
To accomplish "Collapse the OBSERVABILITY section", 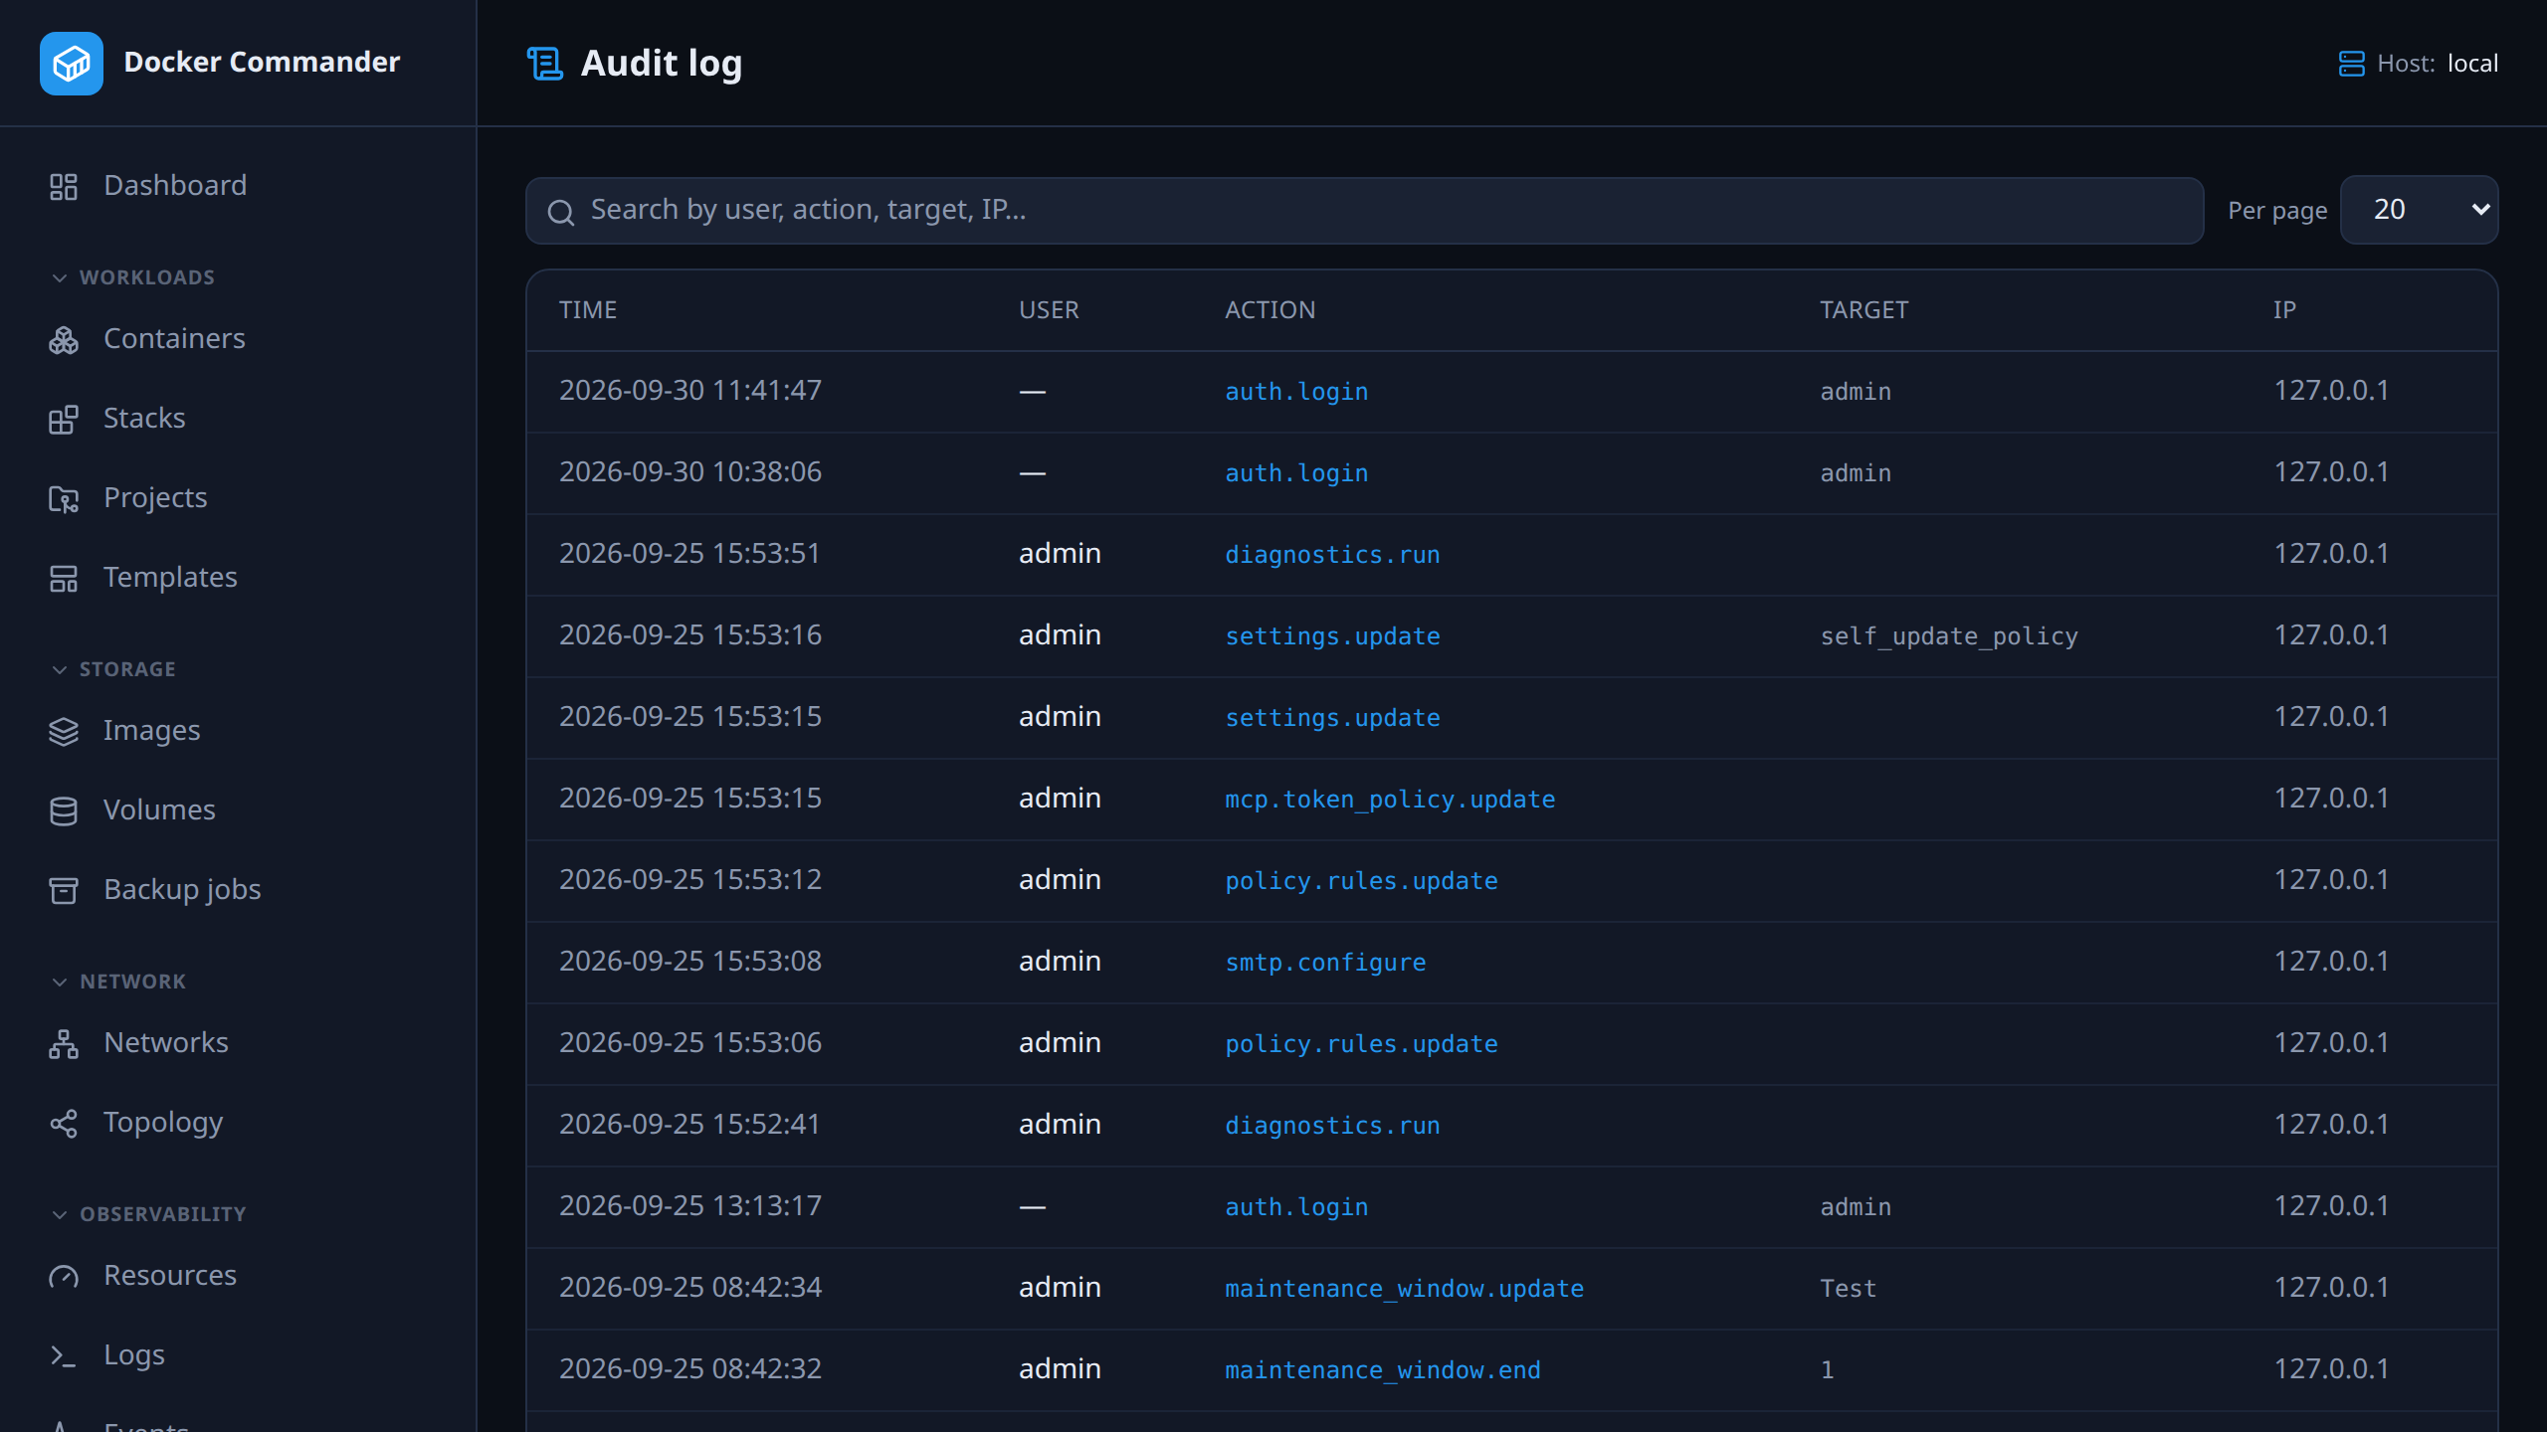I will pos(148,1214).
